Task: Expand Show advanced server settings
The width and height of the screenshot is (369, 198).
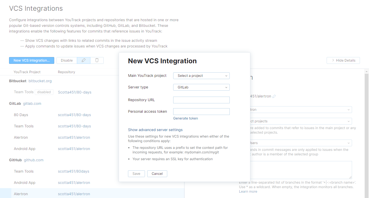Action: [155, 130]
